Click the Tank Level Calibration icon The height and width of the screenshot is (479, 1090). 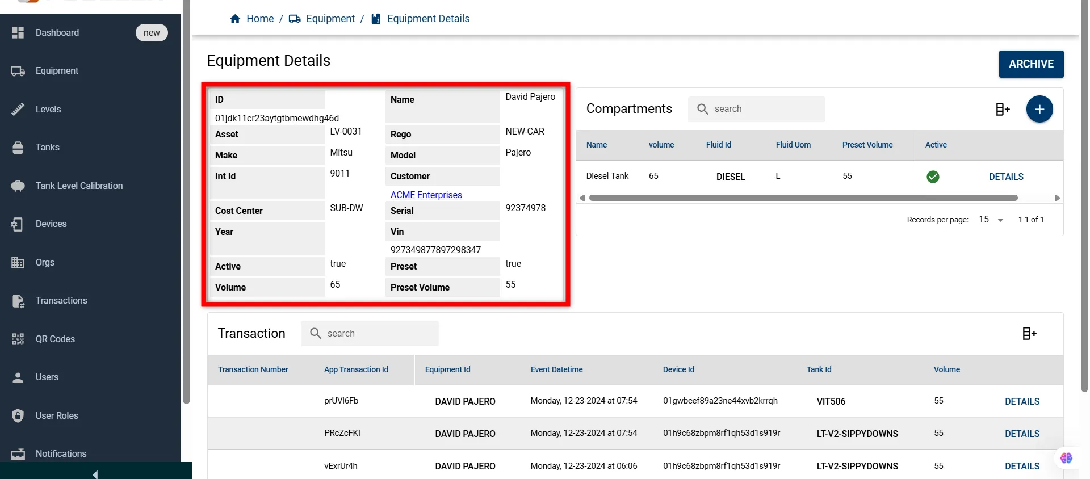tap(18, 186)
